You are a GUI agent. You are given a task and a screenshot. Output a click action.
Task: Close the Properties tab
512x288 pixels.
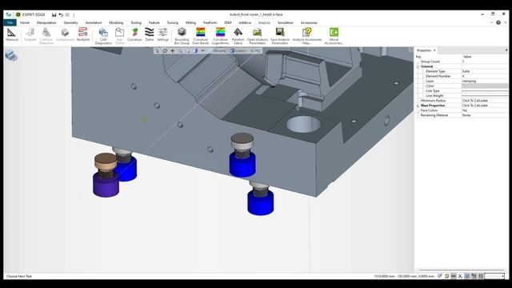(434, 50)
